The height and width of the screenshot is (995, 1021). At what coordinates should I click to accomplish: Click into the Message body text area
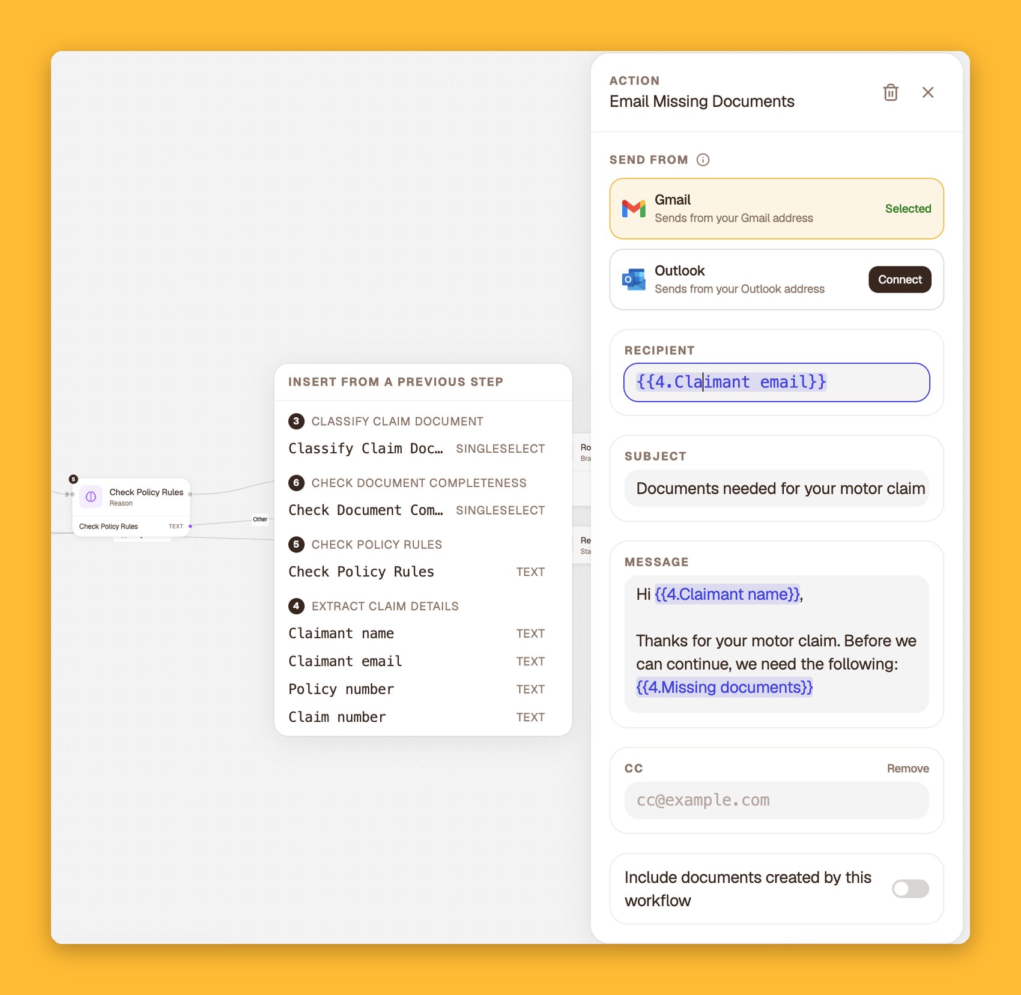pyautogui.click(x=777, y=644)
